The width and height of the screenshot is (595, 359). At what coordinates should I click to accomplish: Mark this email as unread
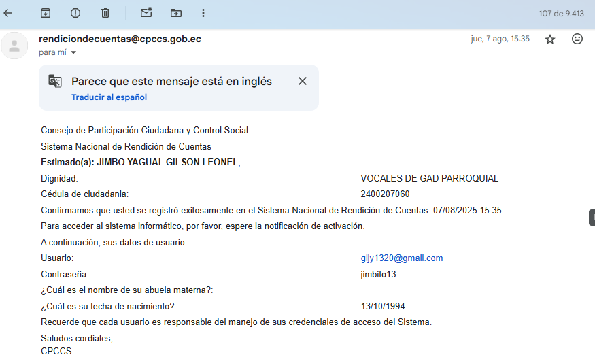(x=146, y=13)
